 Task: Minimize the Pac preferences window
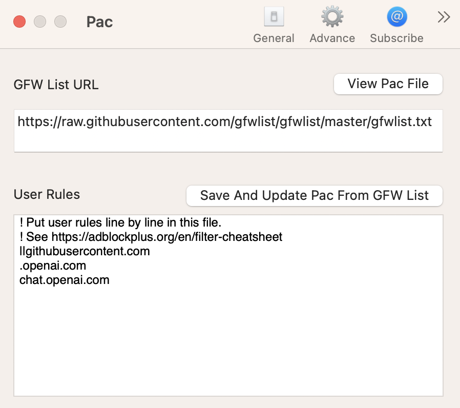click(x=40, y=22)
